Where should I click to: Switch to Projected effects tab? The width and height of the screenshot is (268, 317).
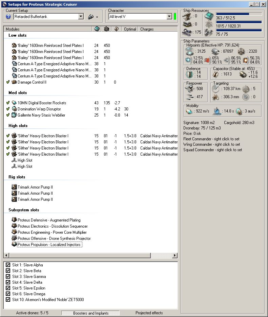[149, 313]
